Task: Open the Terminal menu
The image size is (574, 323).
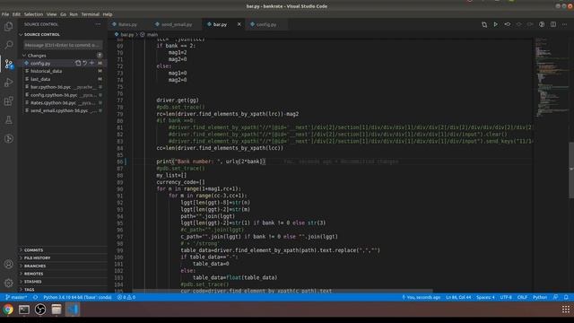Action: 90,14
